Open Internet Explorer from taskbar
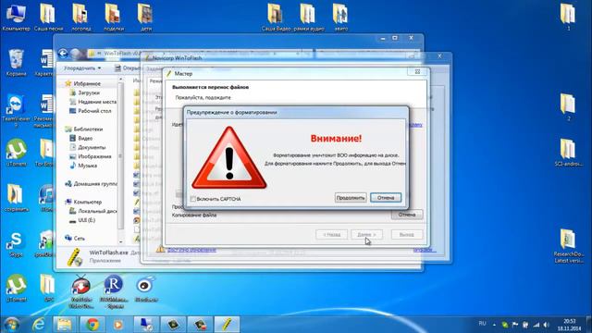 (x=39, y=325)
